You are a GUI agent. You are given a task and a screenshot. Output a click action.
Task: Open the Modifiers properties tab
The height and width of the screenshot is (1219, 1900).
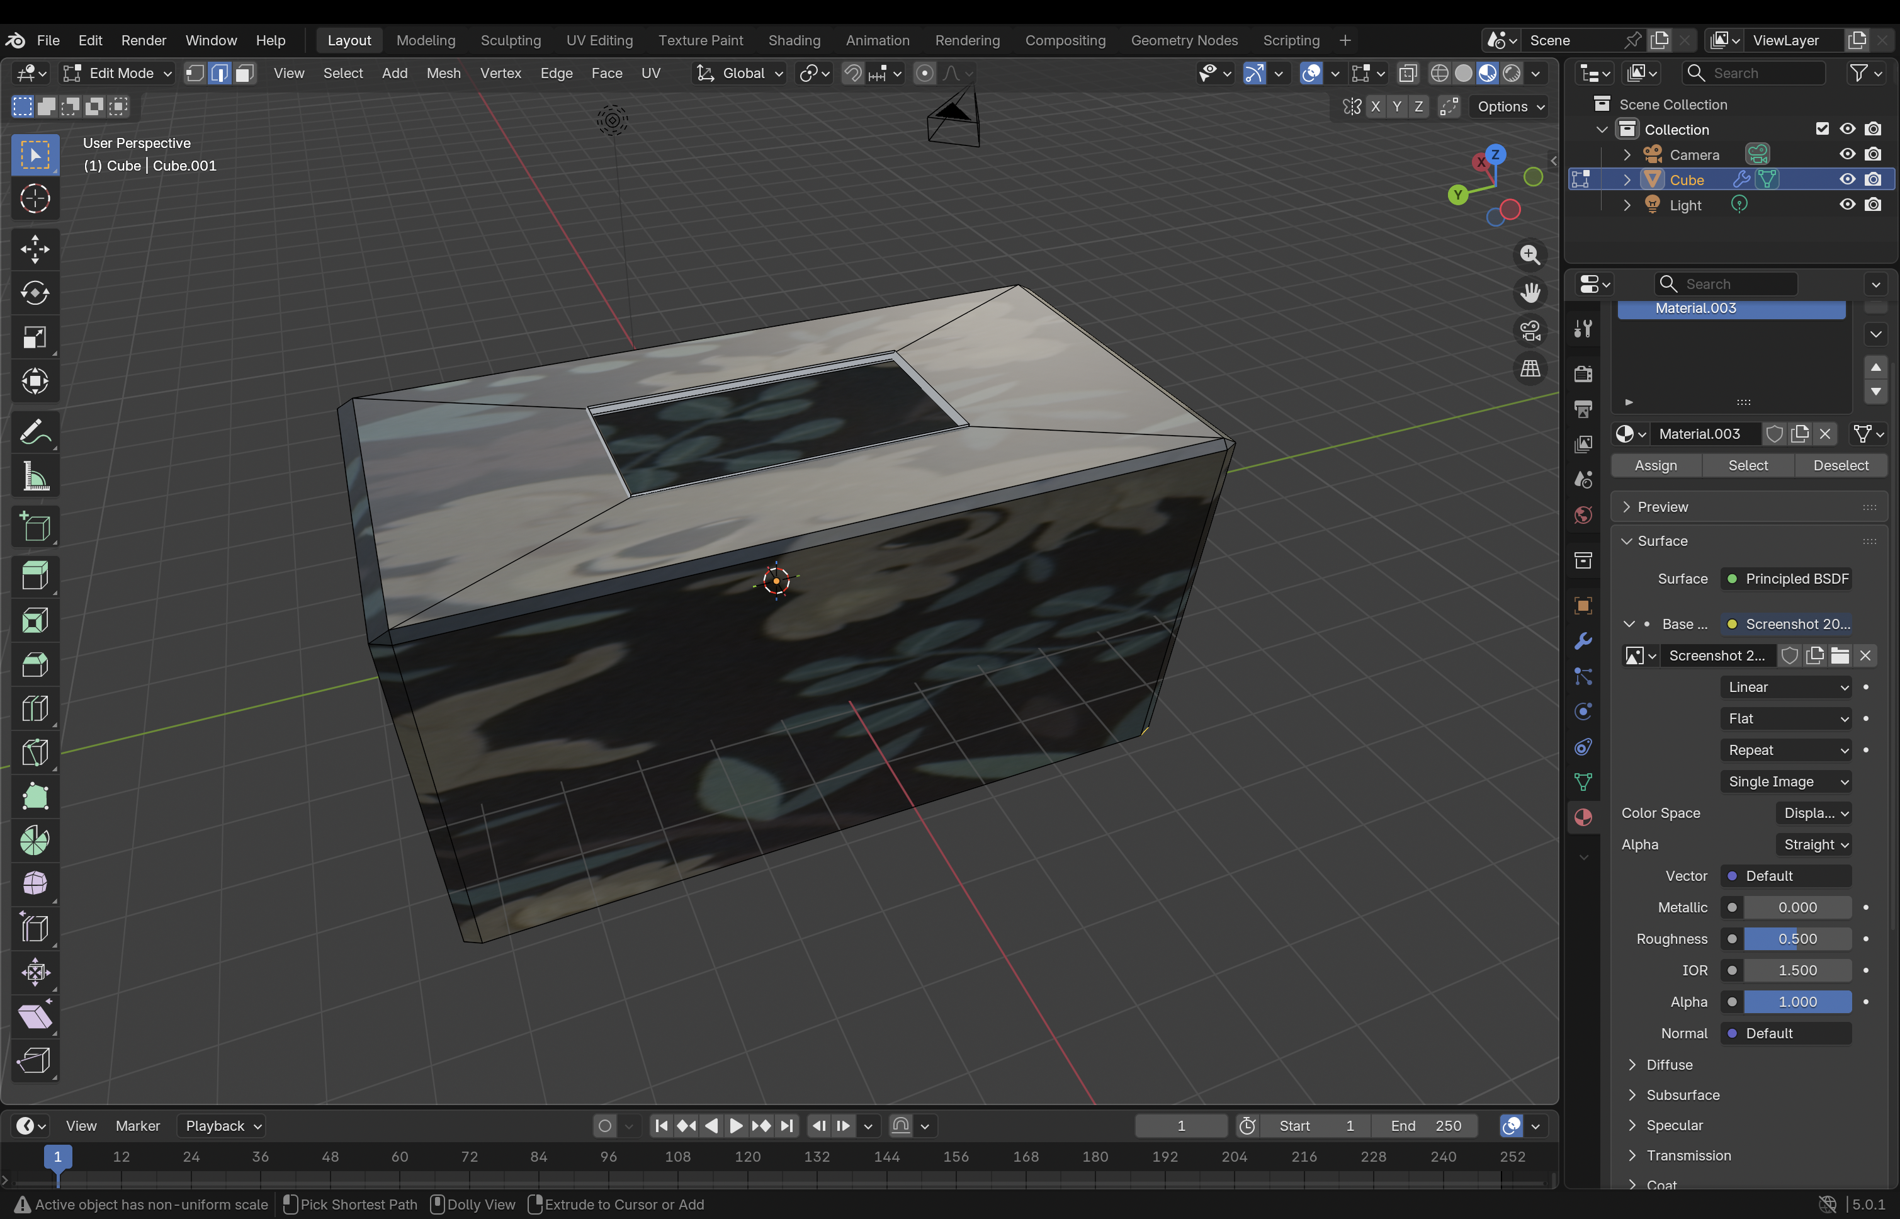(1583, 641)
